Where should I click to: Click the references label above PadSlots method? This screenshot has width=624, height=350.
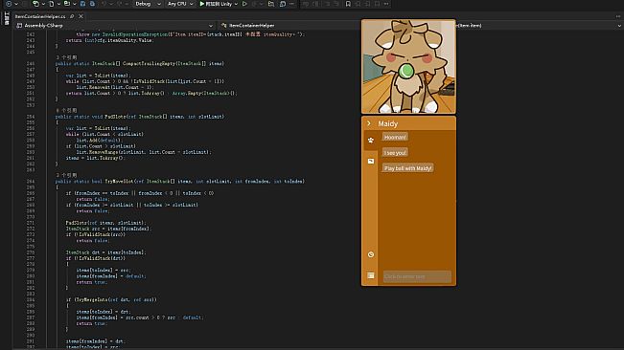click(x=66, y=110)
